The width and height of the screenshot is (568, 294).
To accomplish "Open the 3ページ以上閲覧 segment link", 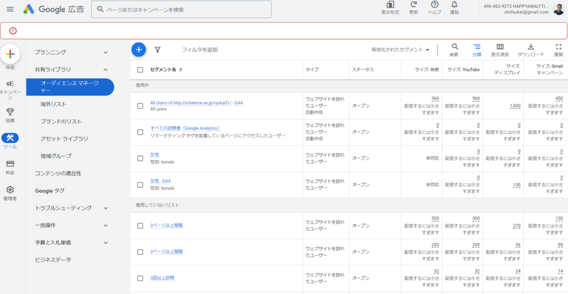I will [167, 251].
